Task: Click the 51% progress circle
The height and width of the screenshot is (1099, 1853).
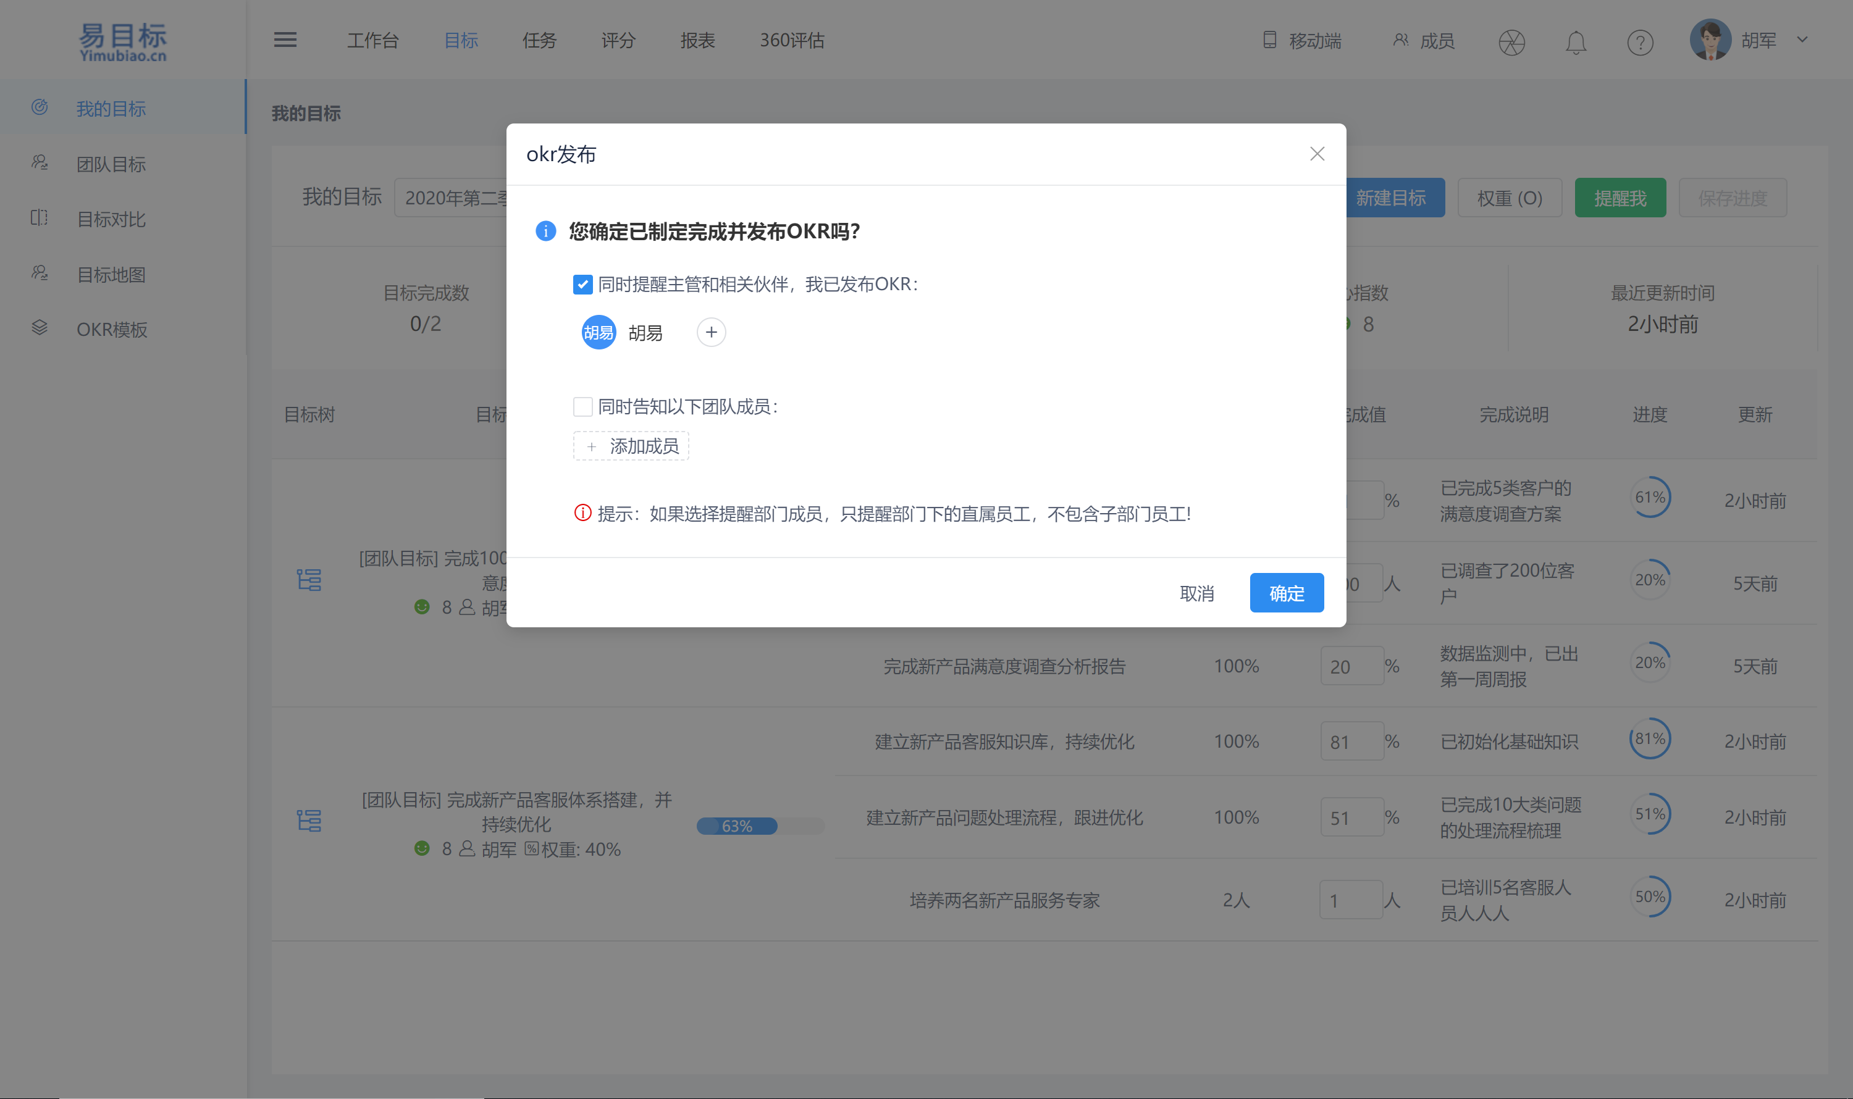Action: click(x=1650, y=814)
